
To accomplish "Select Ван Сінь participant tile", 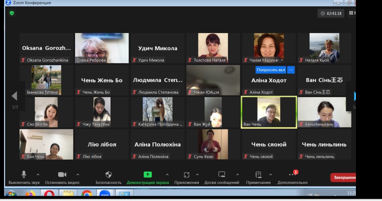I will point(324,80).
